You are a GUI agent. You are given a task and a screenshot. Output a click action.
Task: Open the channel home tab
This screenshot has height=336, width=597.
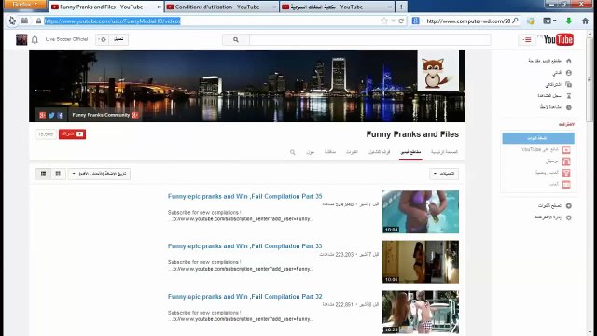[444, 152]
